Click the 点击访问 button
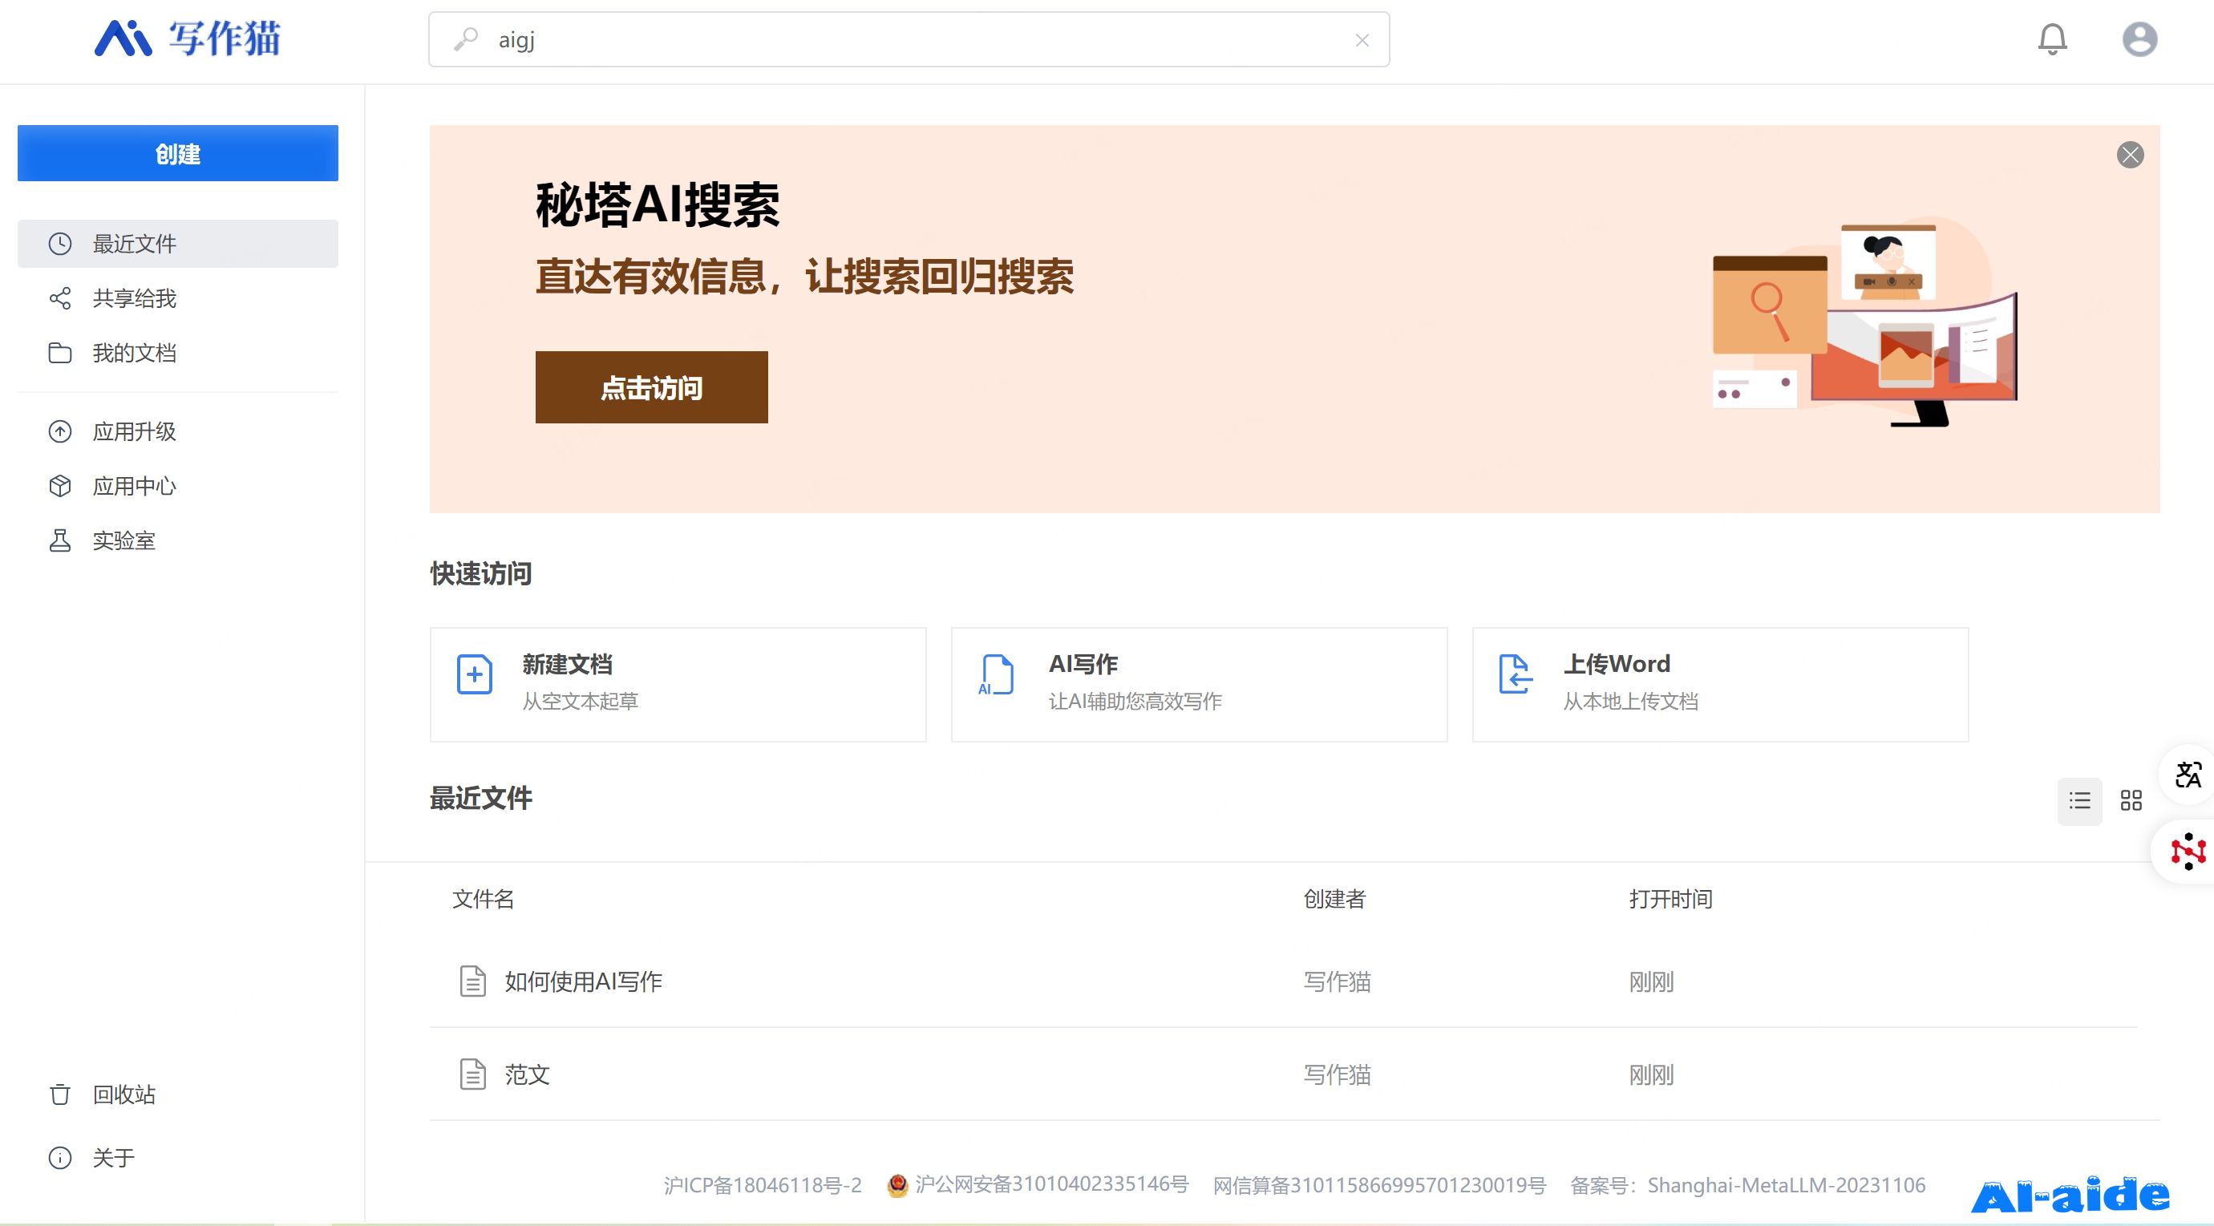The width and height of the screenshot is (2214, 1226). [651, 387]
